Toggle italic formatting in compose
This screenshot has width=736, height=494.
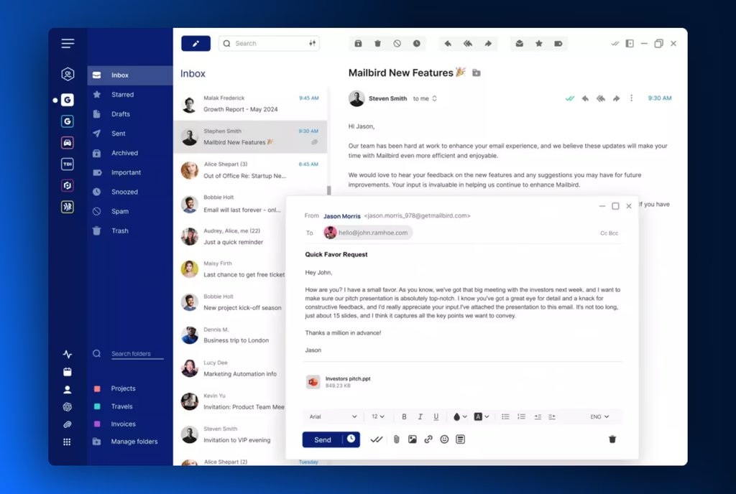point(420,416)
